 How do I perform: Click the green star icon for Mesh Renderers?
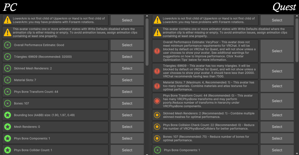click(x=8, y=127)
